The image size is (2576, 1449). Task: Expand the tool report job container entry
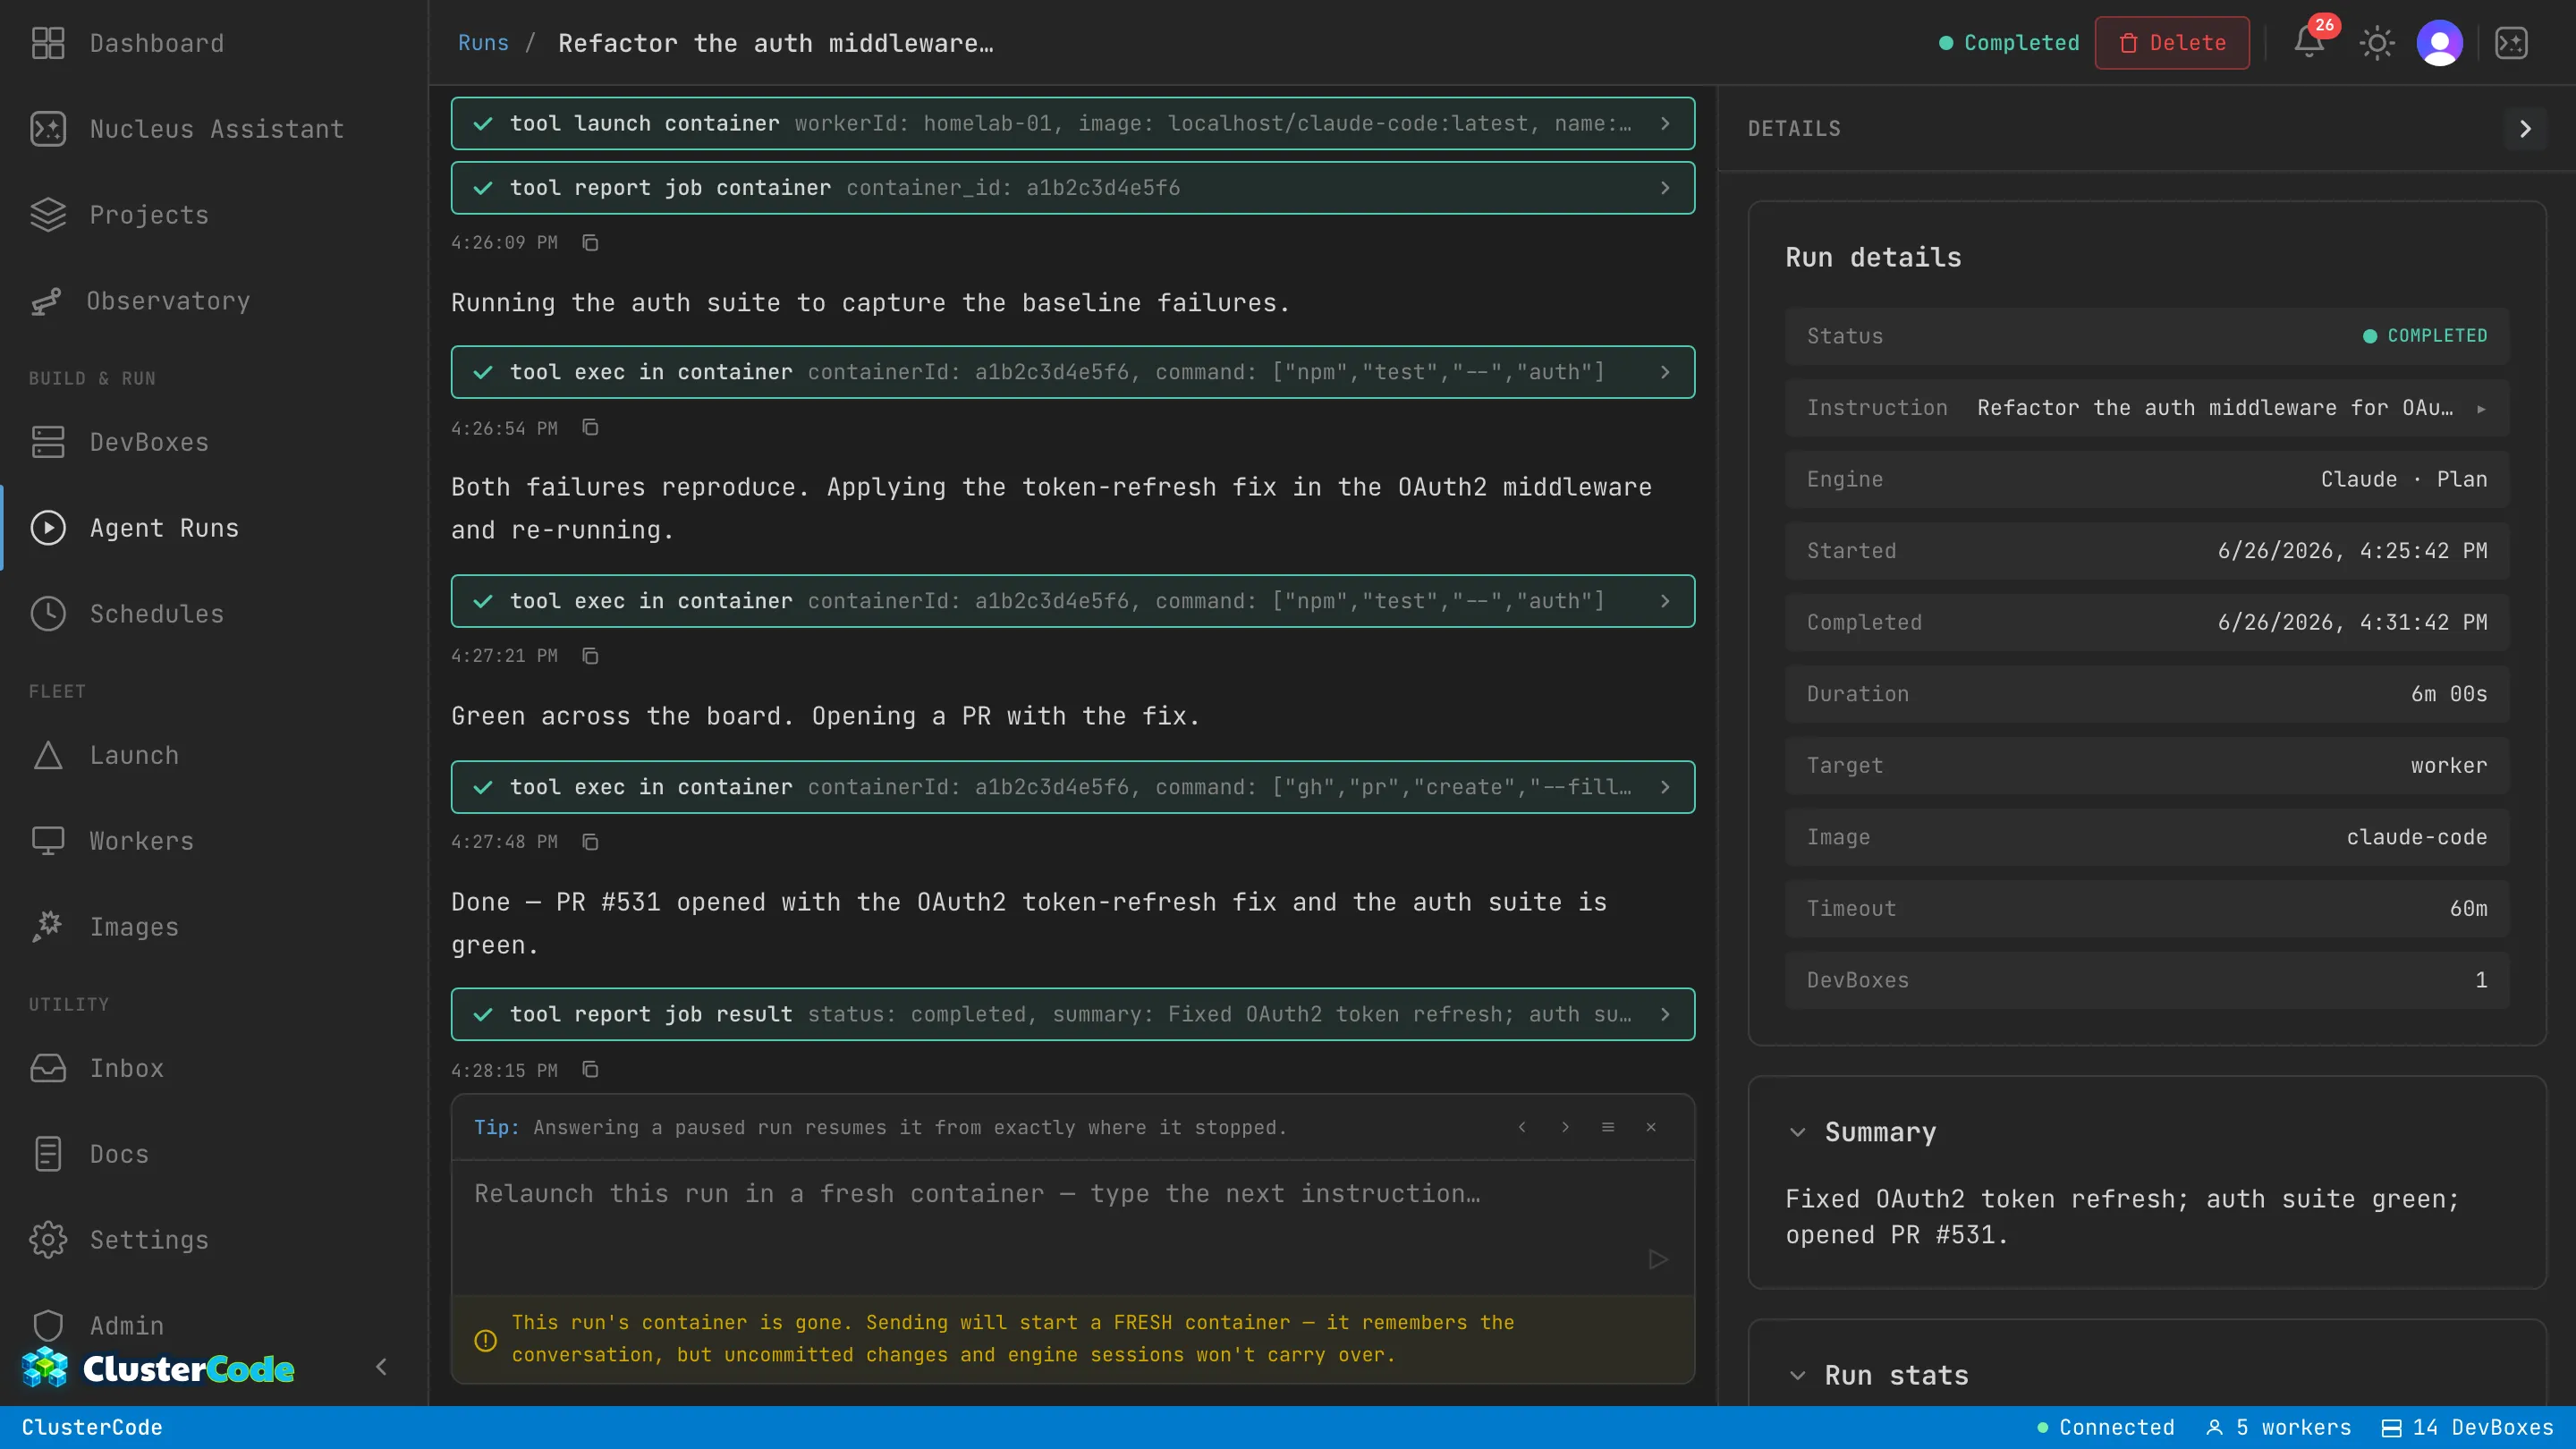(1073, 188)
